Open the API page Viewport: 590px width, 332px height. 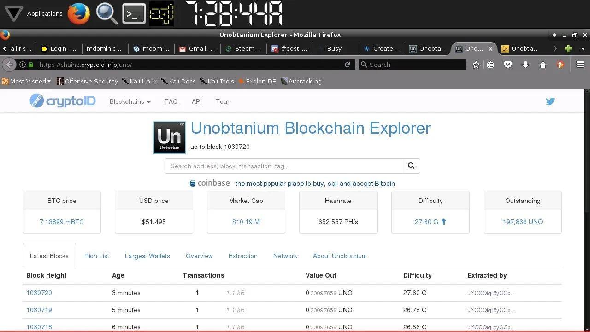(197, 101)
